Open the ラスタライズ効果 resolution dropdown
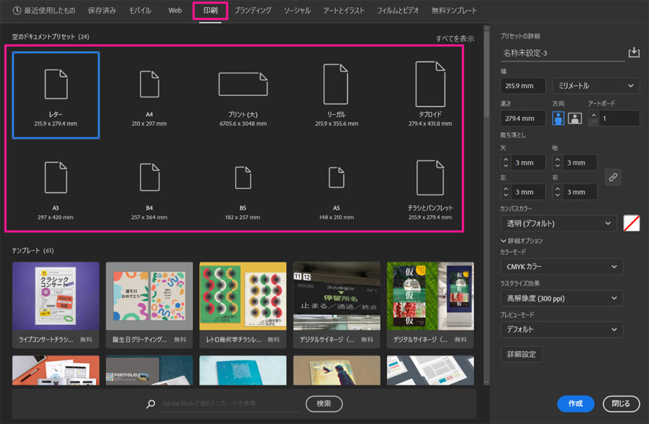The image size is (649, 424). [x=562, y=298]
